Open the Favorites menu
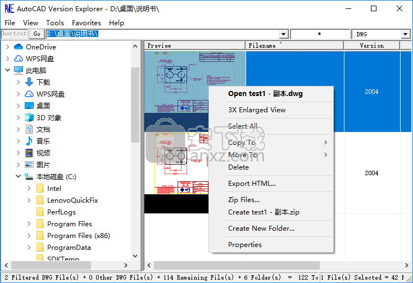The image size is (413, 283). [x=87, y=23]
